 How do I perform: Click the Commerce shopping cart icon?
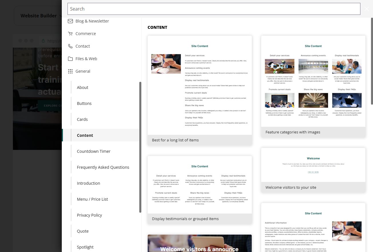[70, 34]
